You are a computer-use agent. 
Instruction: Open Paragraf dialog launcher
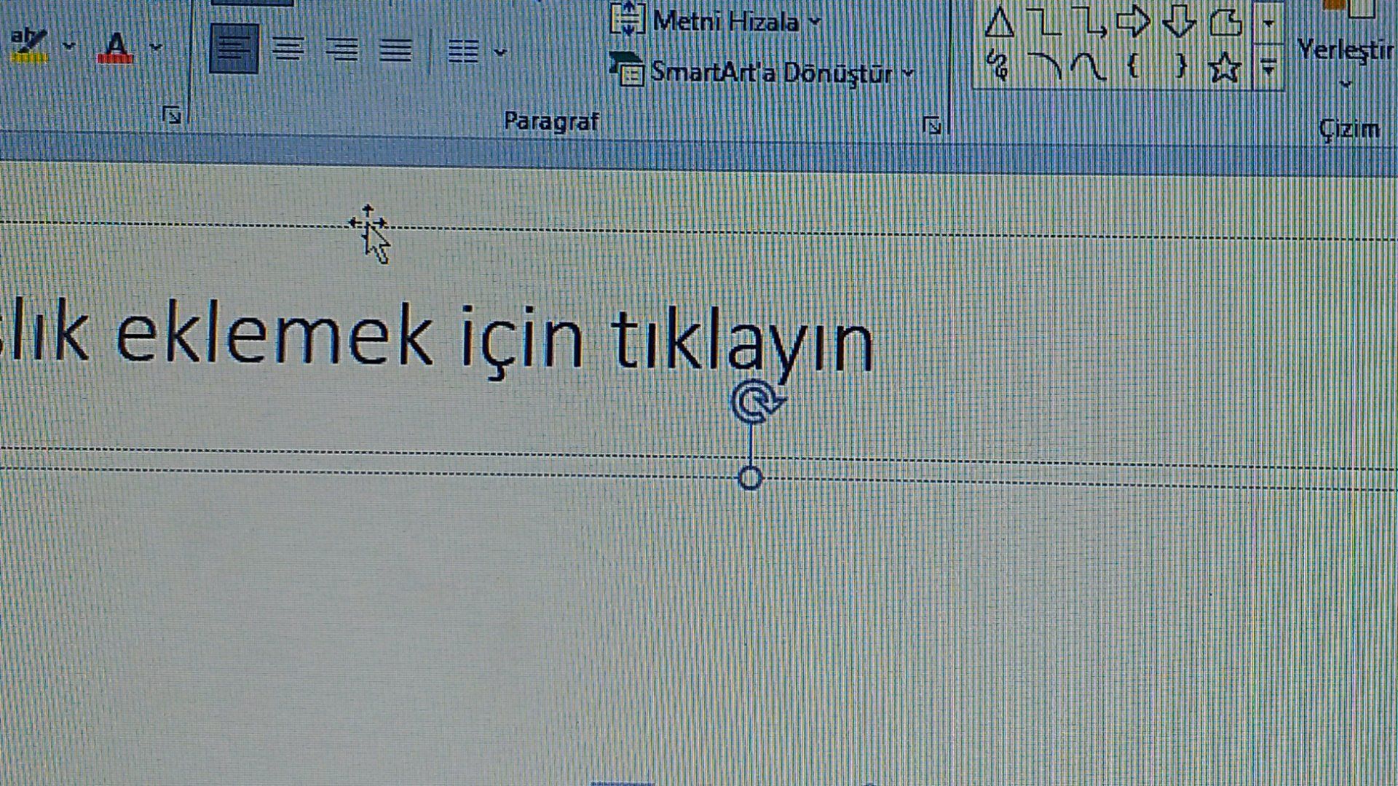click(x=932, y=125)
